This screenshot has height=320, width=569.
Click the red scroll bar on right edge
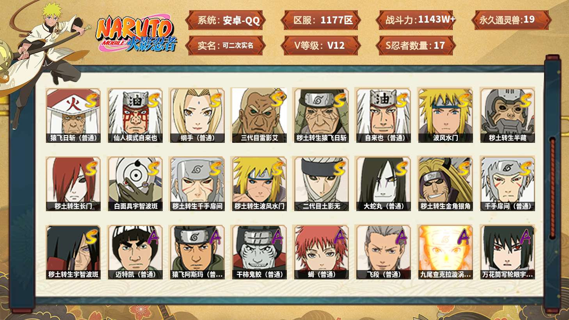tap(552, 187)
